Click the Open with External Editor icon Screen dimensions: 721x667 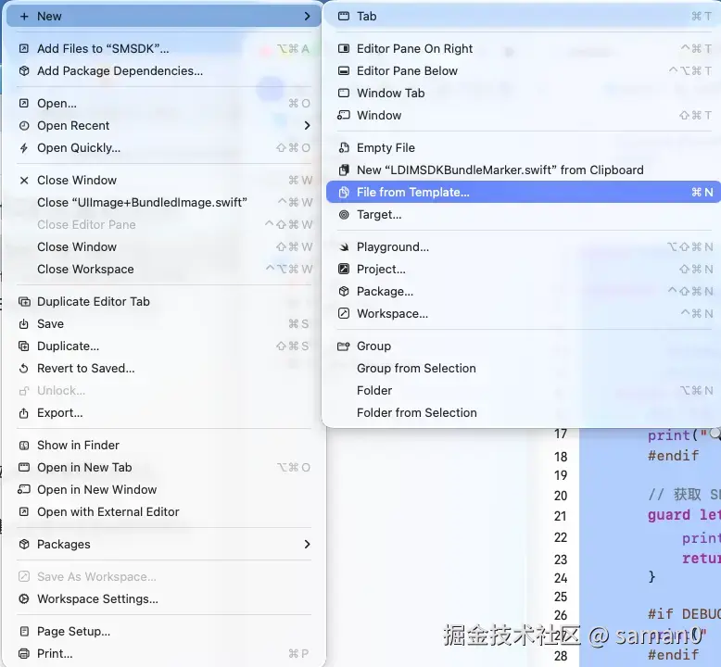pyautogui.click(x=24, y=511)
